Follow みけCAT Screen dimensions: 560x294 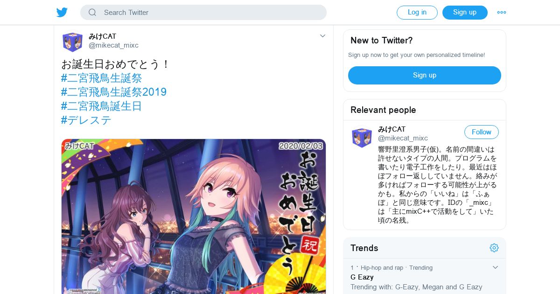coord(482,132)
